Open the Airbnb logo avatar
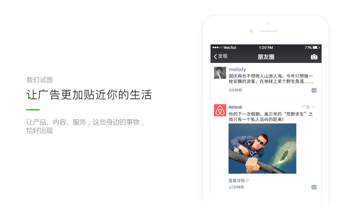Image resolution: width=353 pixels, height=217 pixels. pyautogui.click(x=220, y=110)
